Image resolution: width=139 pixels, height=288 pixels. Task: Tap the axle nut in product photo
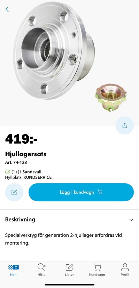coord(111,98)
